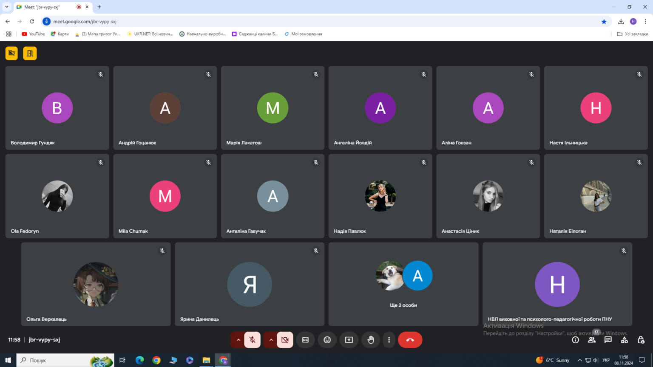The width and height of the screenshot is (653, 367).
Task: Toggle the camera off button
Action: pos(285,340)
